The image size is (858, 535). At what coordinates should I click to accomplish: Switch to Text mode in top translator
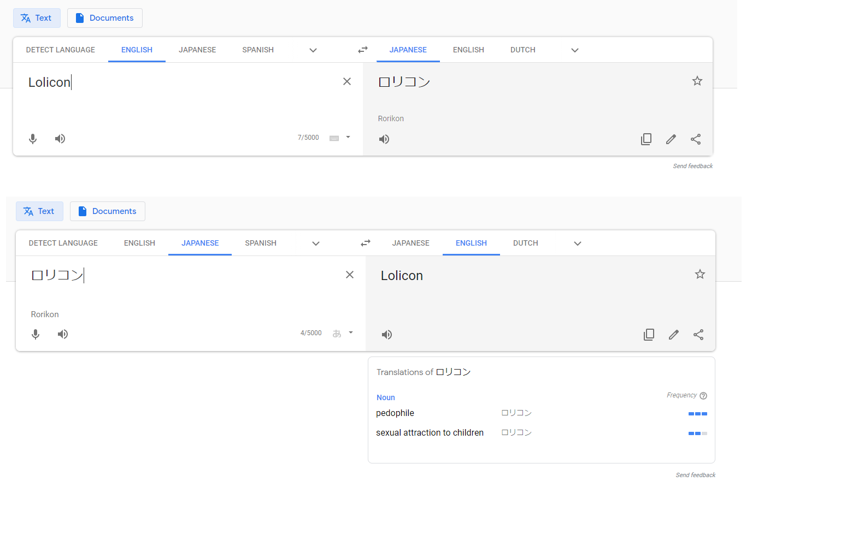tap(37, 18)
